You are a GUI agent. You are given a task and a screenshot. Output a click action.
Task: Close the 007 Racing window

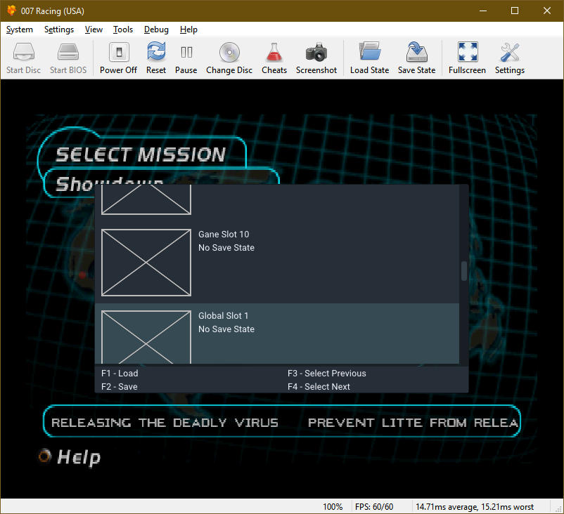[x=546, y=11]
